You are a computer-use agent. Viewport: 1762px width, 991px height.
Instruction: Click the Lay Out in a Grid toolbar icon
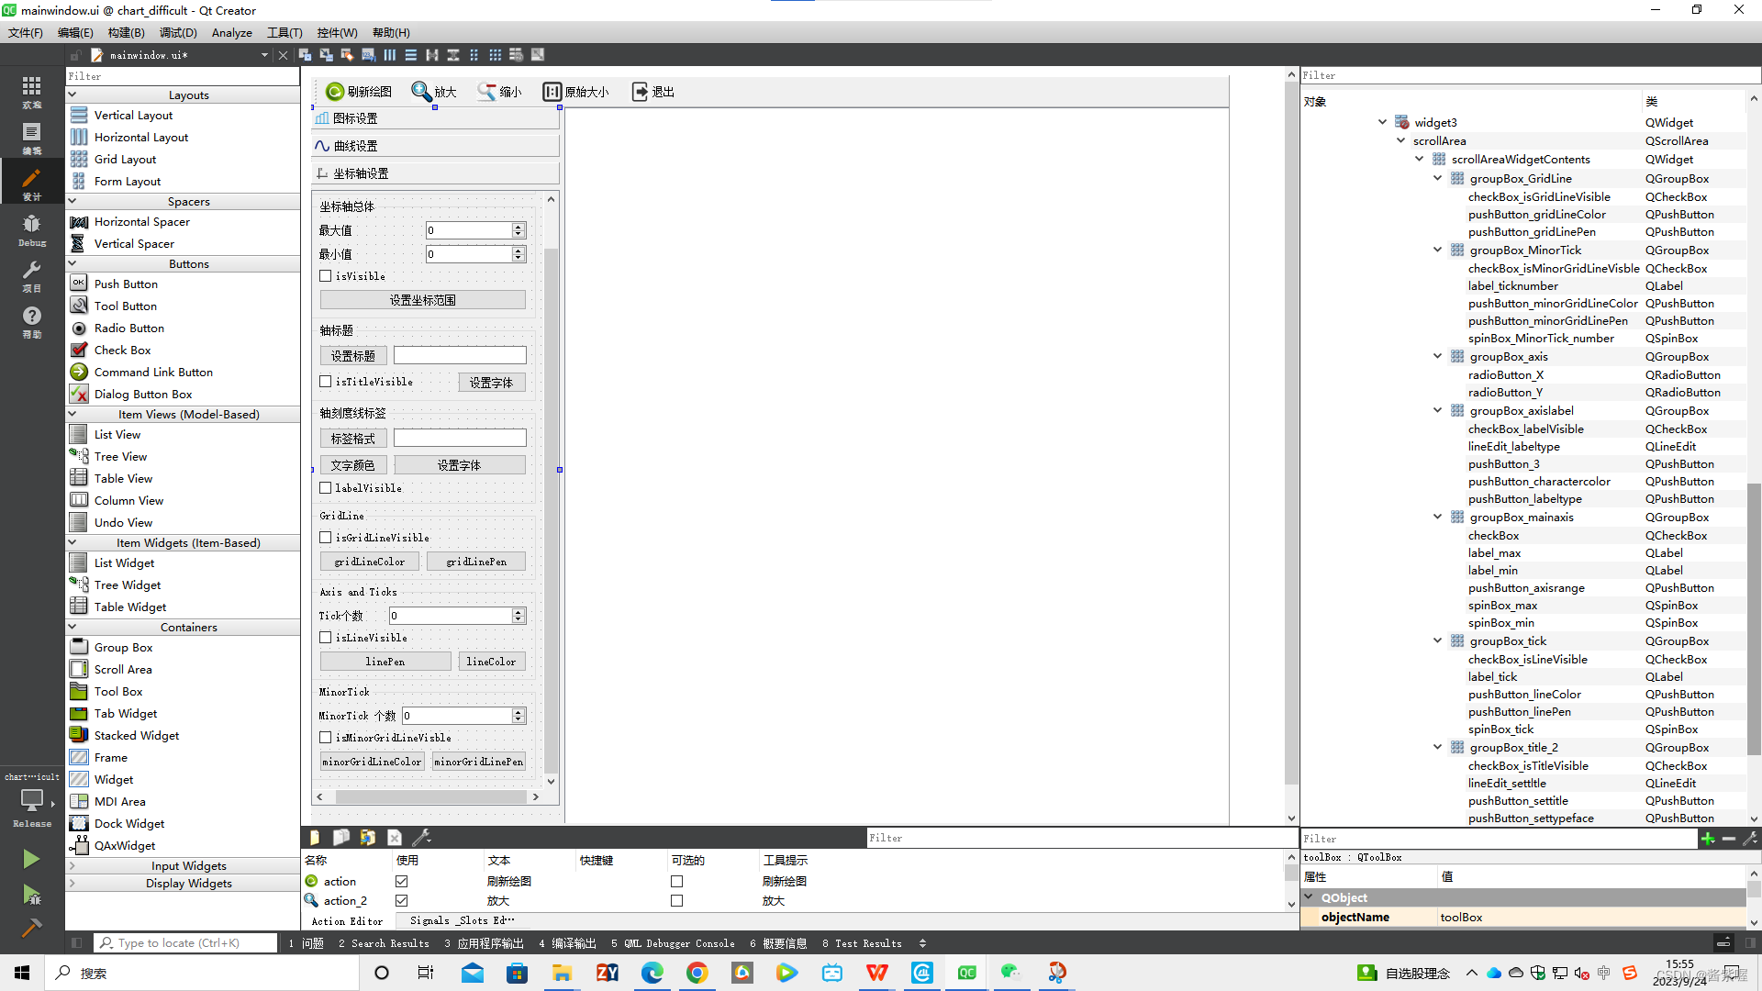[496, 55]
